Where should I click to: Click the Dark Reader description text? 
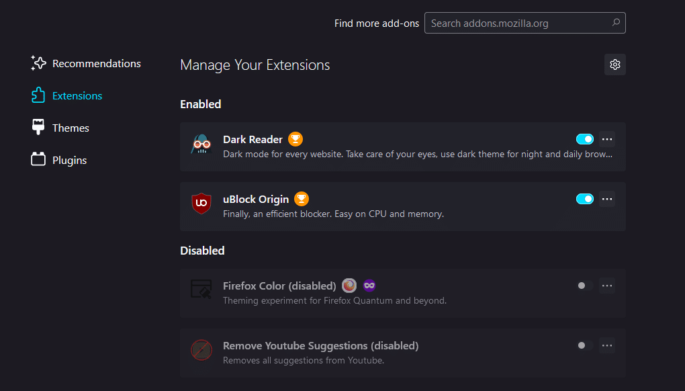(x=418, y=155)
